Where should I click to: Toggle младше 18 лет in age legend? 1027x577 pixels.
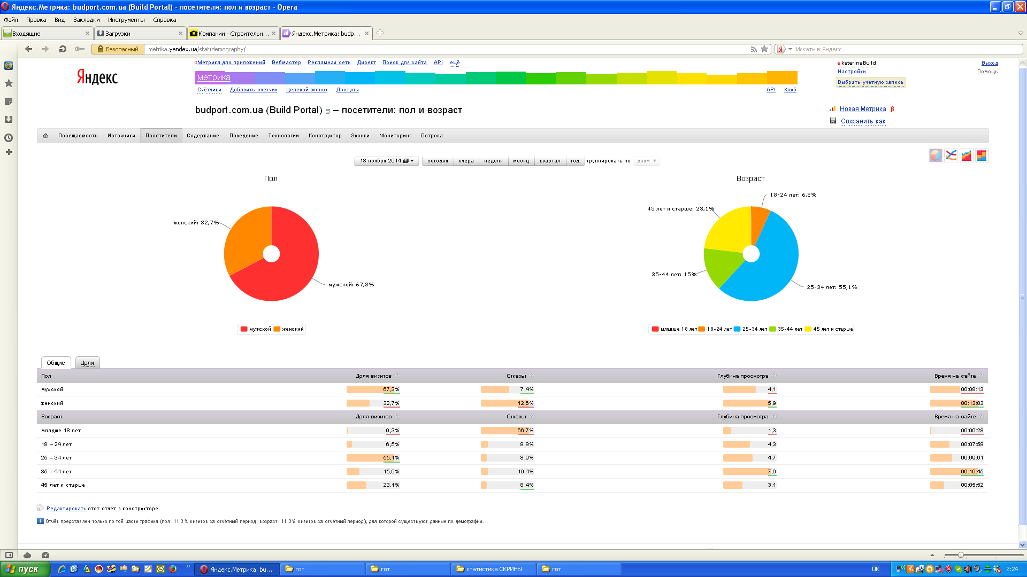[x=674, y=329]
